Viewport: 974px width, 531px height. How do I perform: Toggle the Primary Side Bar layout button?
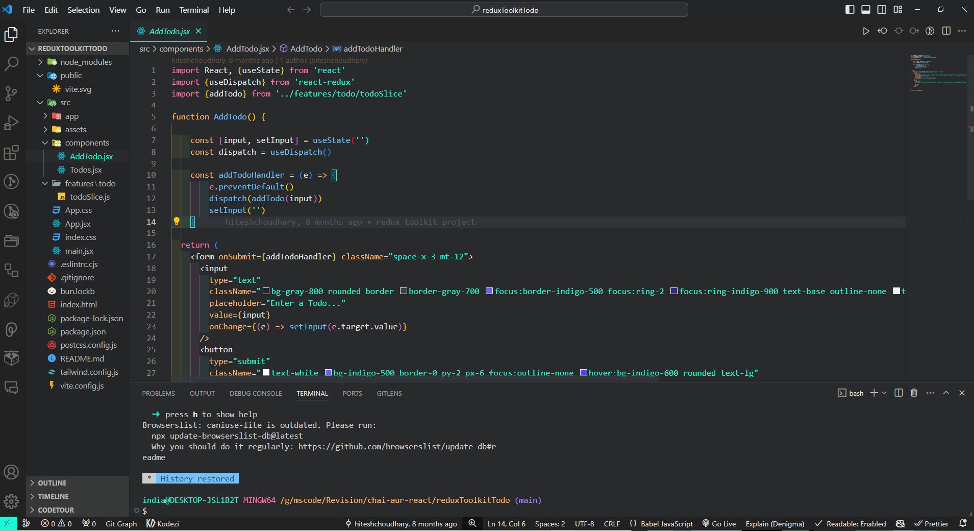pyautogui.click(x=850, y=10)
